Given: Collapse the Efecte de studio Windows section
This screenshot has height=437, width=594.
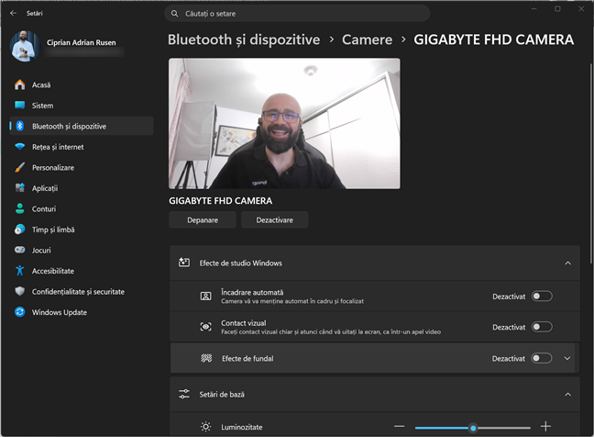Looking at the screenshot, I should 567,263.
